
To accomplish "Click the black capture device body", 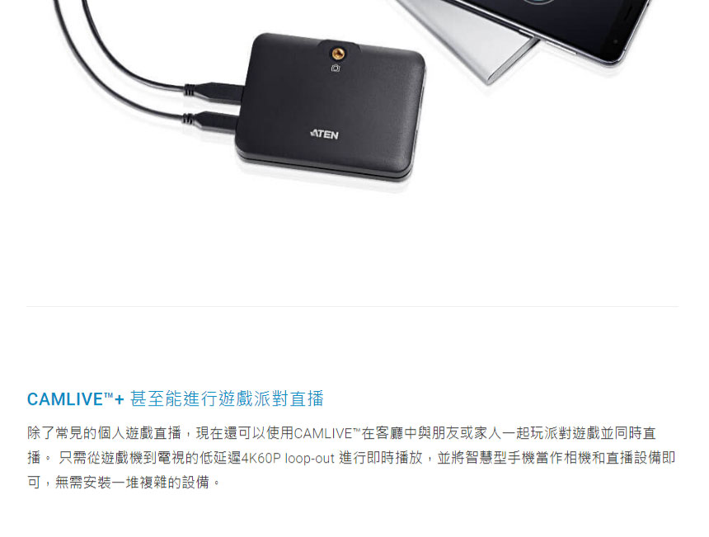I will (x=331, y=106).
